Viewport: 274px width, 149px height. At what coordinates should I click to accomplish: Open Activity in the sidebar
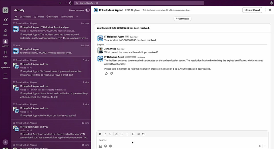click(x=5, y=43)
